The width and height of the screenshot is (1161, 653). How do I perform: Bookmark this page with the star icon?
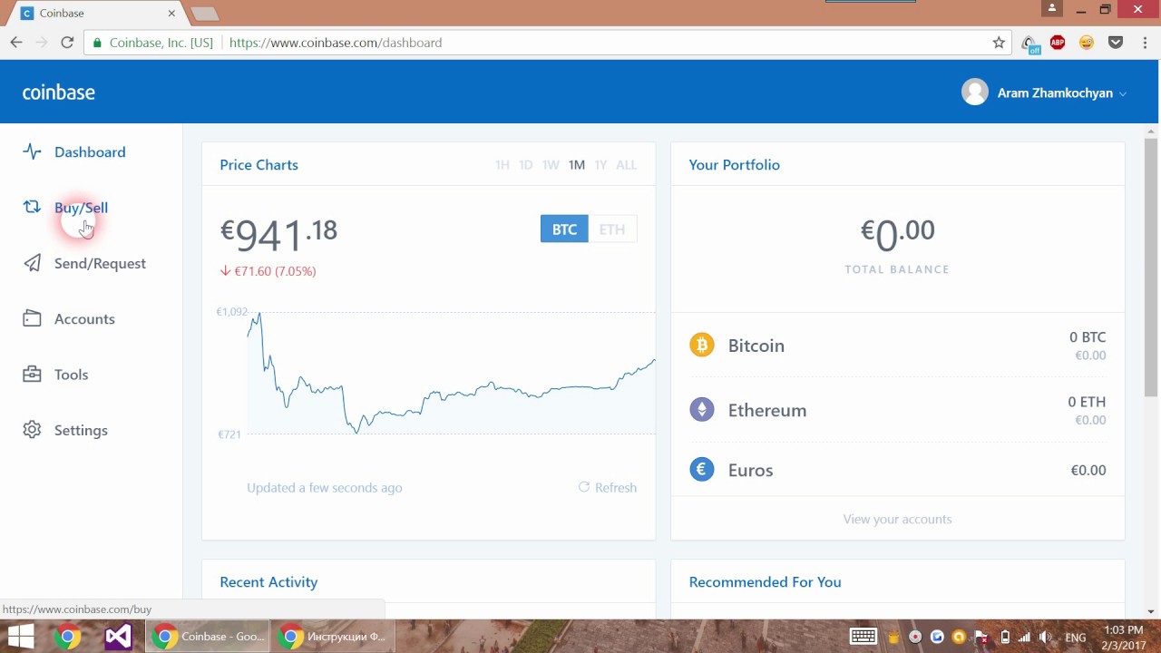point(999,43)
